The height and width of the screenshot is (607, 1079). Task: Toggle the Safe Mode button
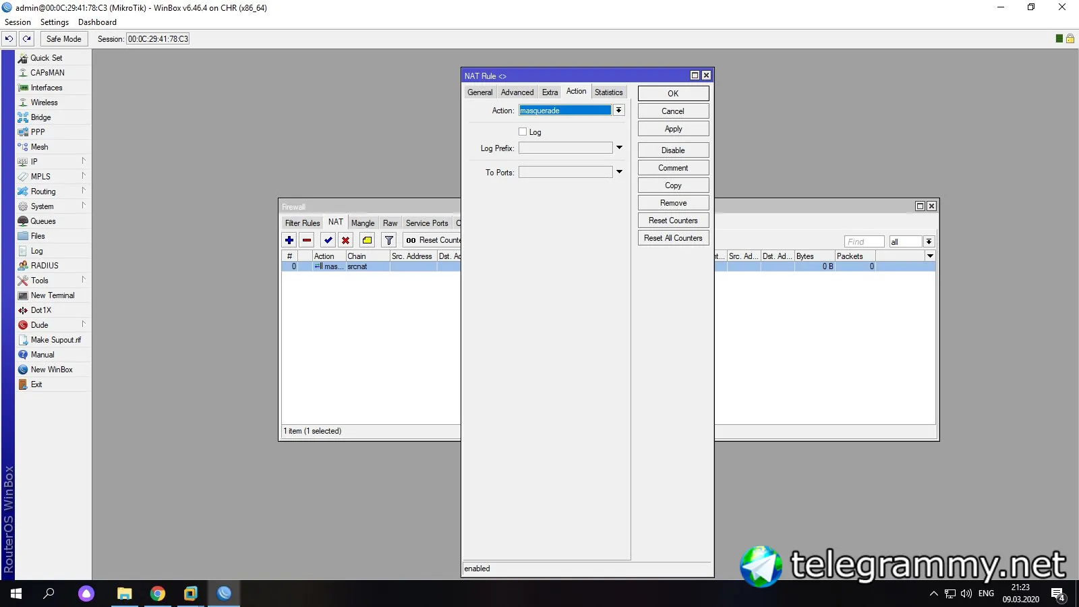point(64,39)
